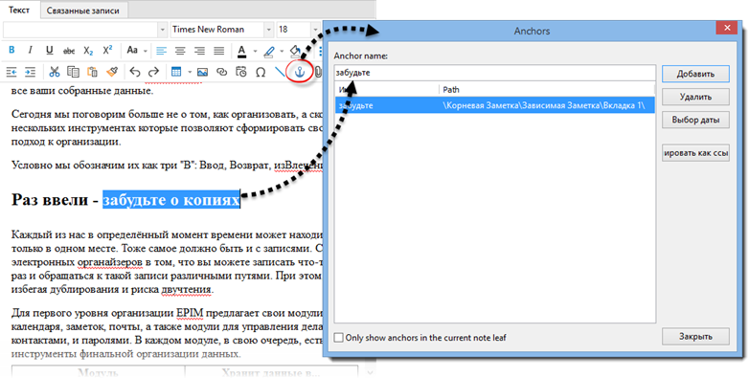Click the Aa change case icon
Image resolution: width=749 pixels, height=378 pixels.
coord(132,50)
